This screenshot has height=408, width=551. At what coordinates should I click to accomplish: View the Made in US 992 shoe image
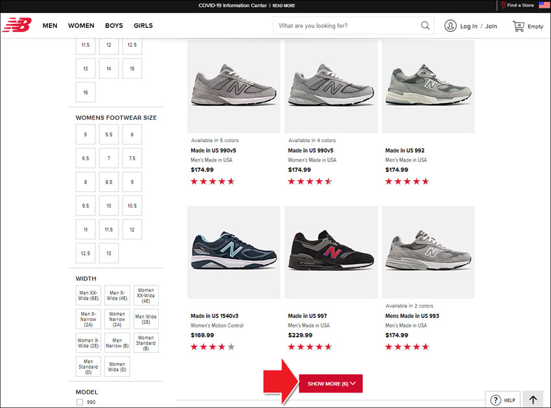point(428,86)
